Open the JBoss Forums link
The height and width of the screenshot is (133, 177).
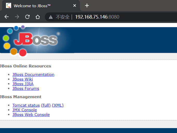click(26, 89)
